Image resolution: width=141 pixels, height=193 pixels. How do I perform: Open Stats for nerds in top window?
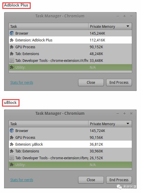[x=22, y=83]
